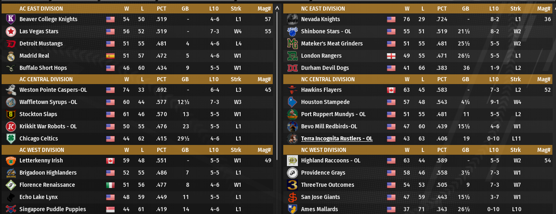This screenshot has width=556, height=214.
Task: Click the San Jose Giants logo
Action: pos(292,197)
